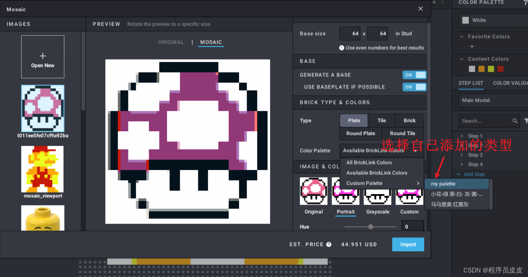Open the White color selector in palette

click(493, 20)
